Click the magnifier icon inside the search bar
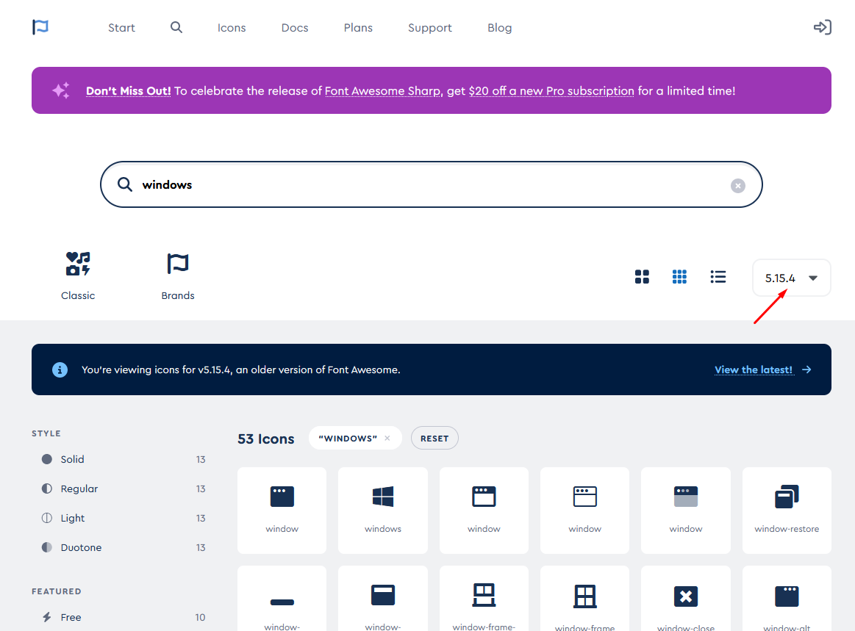855x631 pixels. point(125,184)
